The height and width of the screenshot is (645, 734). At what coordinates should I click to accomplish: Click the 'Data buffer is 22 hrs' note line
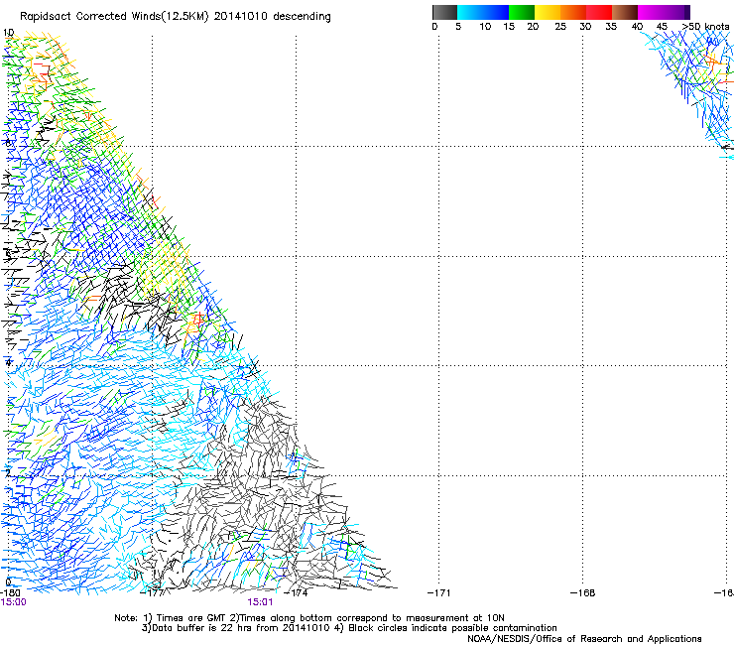click(x=349, y=628)
